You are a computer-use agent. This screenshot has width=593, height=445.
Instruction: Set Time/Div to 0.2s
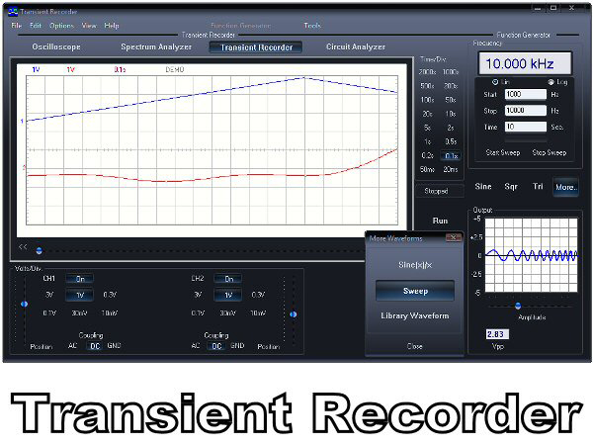pyautogui.click(x=427, y=156)
